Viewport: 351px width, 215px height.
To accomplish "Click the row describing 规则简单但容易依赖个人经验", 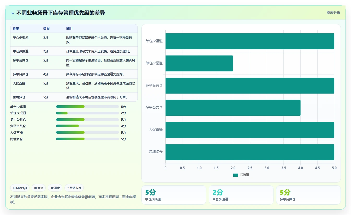I will coord(74,40).
